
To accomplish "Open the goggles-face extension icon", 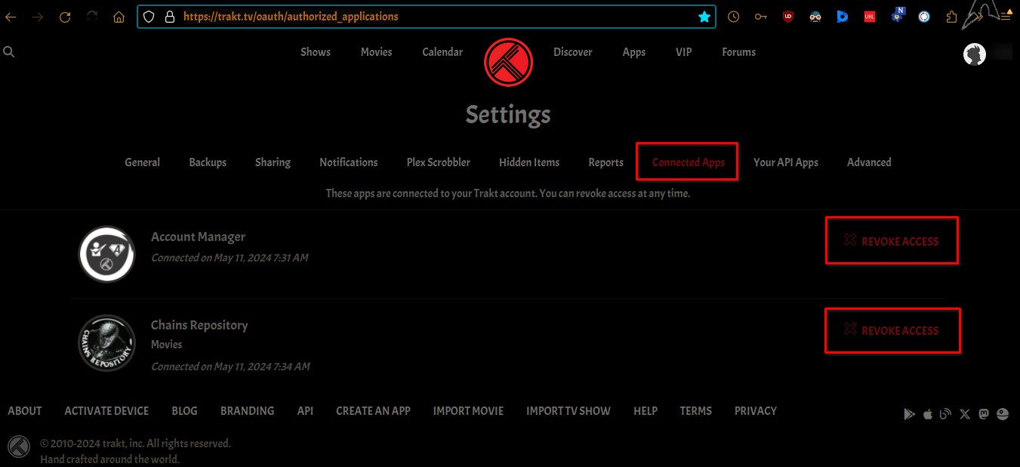I will coord(815,17).
